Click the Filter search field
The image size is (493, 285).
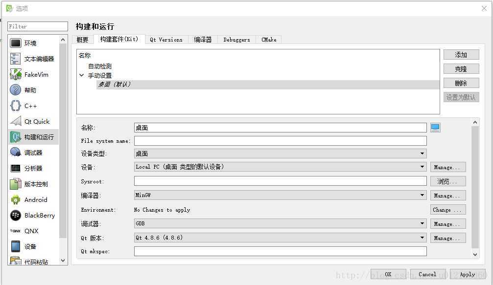pos(38,26)
